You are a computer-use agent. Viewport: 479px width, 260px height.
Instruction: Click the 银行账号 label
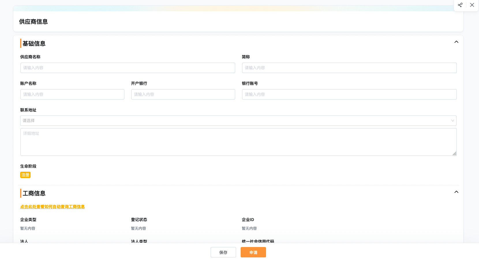click(x=250, y=83)
